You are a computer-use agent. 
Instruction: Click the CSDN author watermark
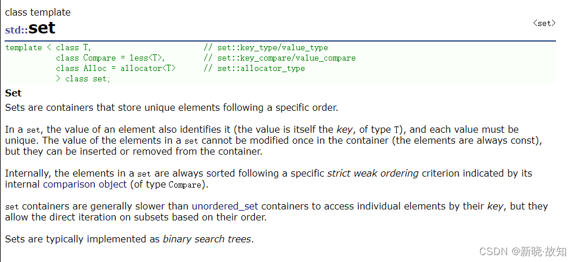pos(523,252)
